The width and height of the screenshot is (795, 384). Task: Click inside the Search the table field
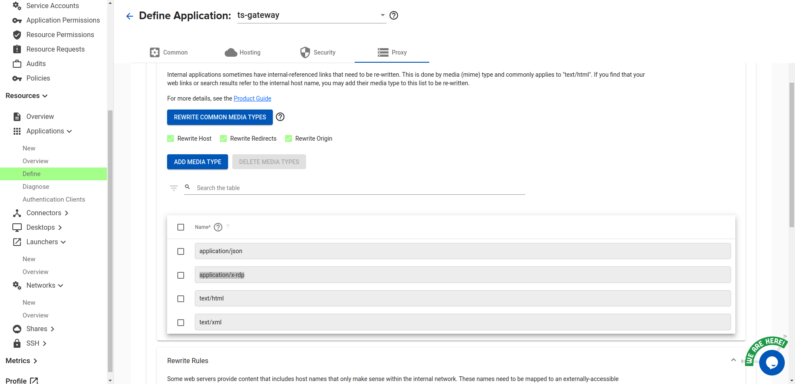tap(298, 188)
